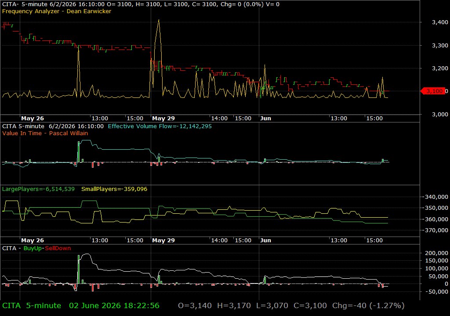Click the May 26 date label on top chart
The width and height of the screenshot is (450, 316).
pyautogui.click(x=33, y=118)
